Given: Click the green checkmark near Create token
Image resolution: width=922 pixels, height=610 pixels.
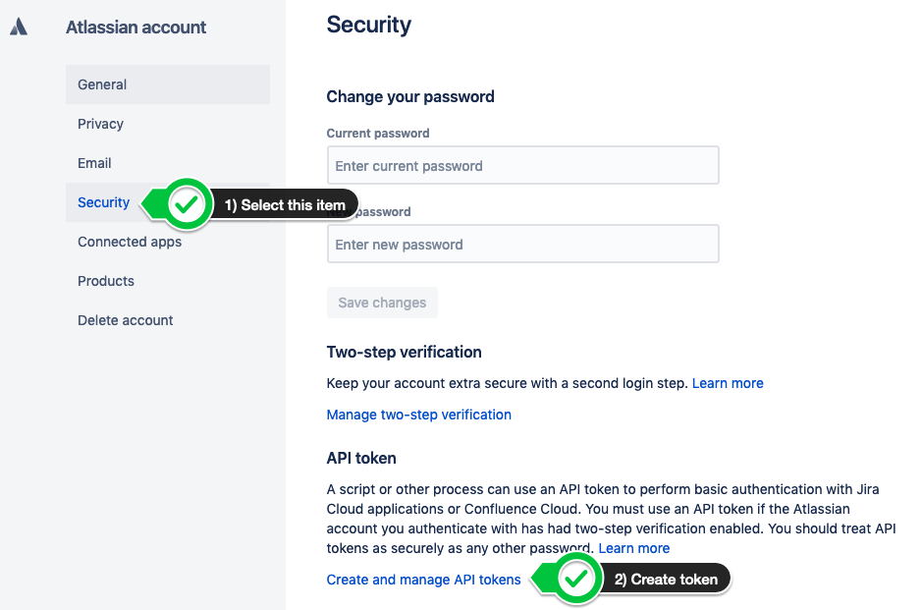Looking at the screenshot, I should click(x=576, y=580).
